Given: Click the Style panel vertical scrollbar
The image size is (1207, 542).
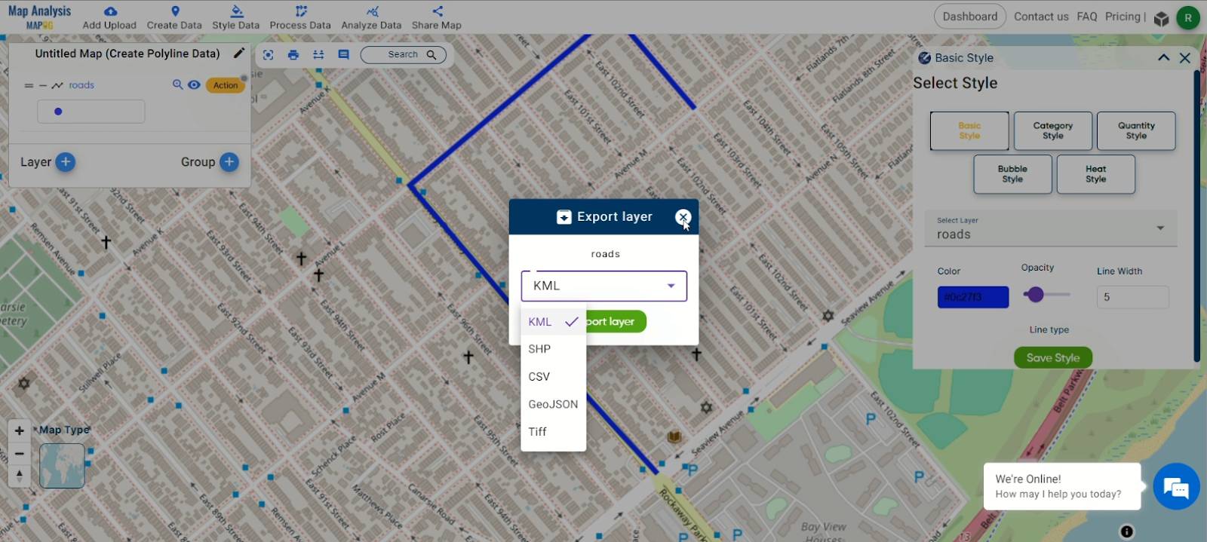Looking at the screenshot, I should (1197, 216).
